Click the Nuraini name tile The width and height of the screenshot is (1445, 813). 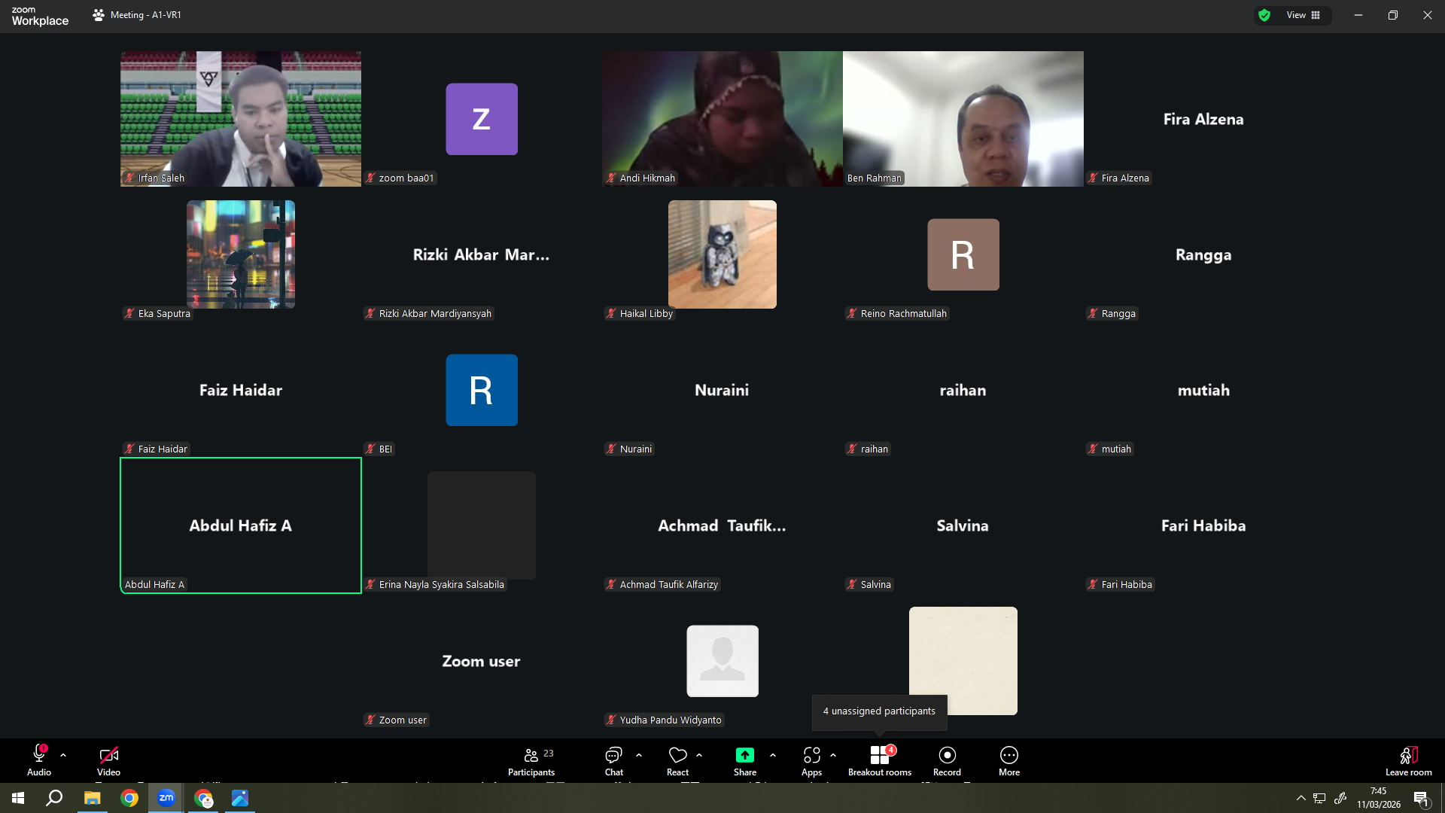coord(722,390)
